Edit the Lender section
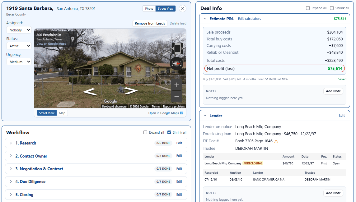Image resolution: width=356 pixels, height=202 pixels. (x=342, y=115)
